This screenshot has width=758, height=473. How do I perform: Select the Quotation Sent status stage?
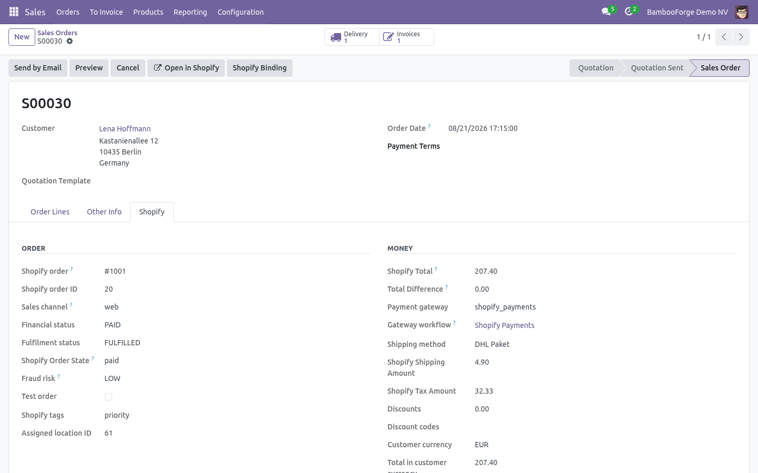pos(657,68)
